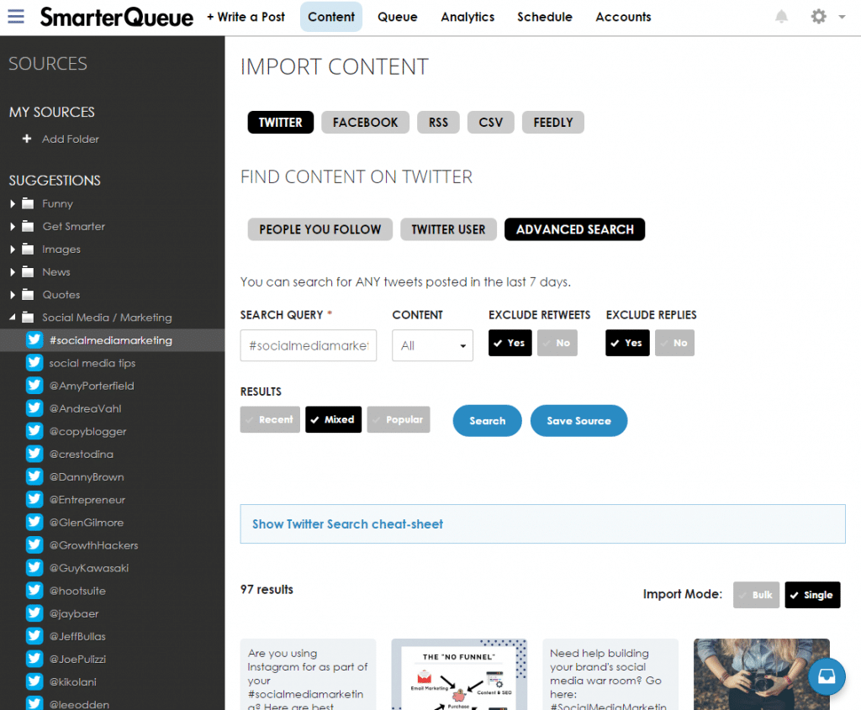Click the SmarterQueue logo
This screenshot has height=710, width=861.
click(x=115, y=17)
